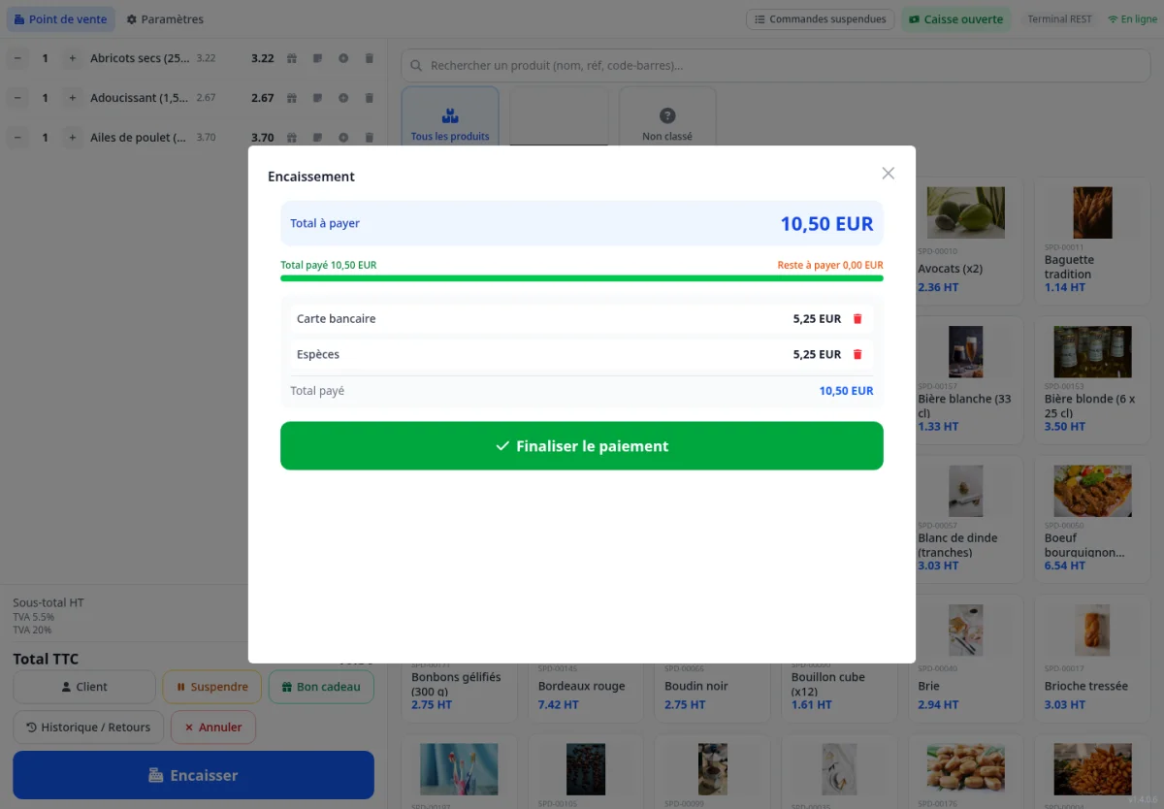
Task: Click the Terminal REST label
Action: click(x=1059, y=19)
